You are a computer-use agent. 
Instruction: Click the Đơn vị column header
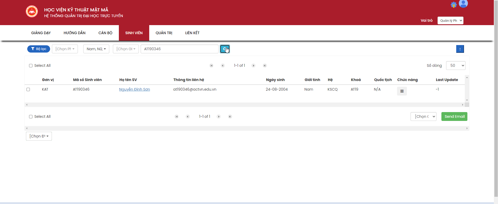point(48,80)
